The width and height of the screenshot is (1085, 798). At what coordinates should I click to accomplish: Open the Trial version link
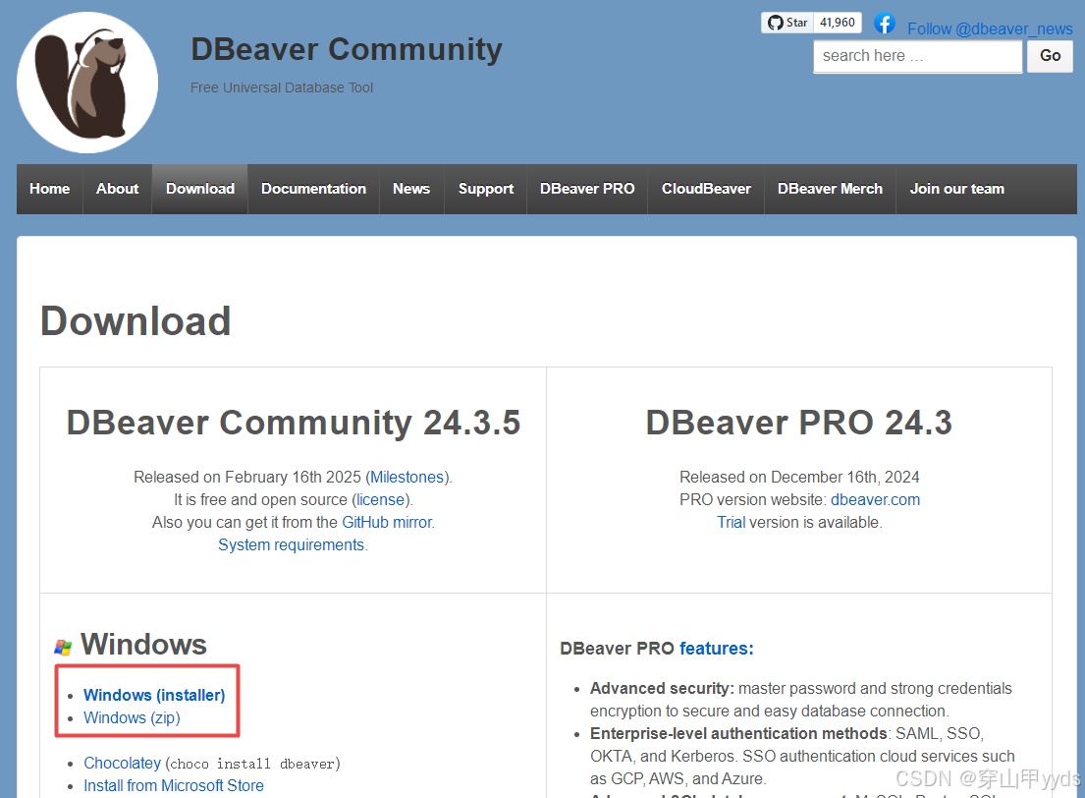tap(731, 522)
